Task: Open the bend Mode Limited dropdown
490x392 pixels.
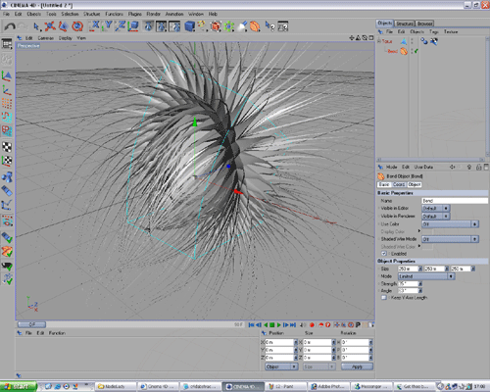Action: click(x=426, y=276)
